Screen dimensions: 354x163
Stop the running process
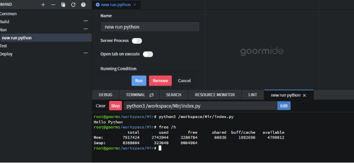115,106
